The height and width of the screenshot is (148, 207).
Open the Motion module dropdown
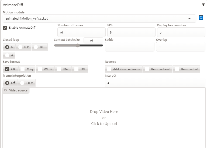pos(99,18)
